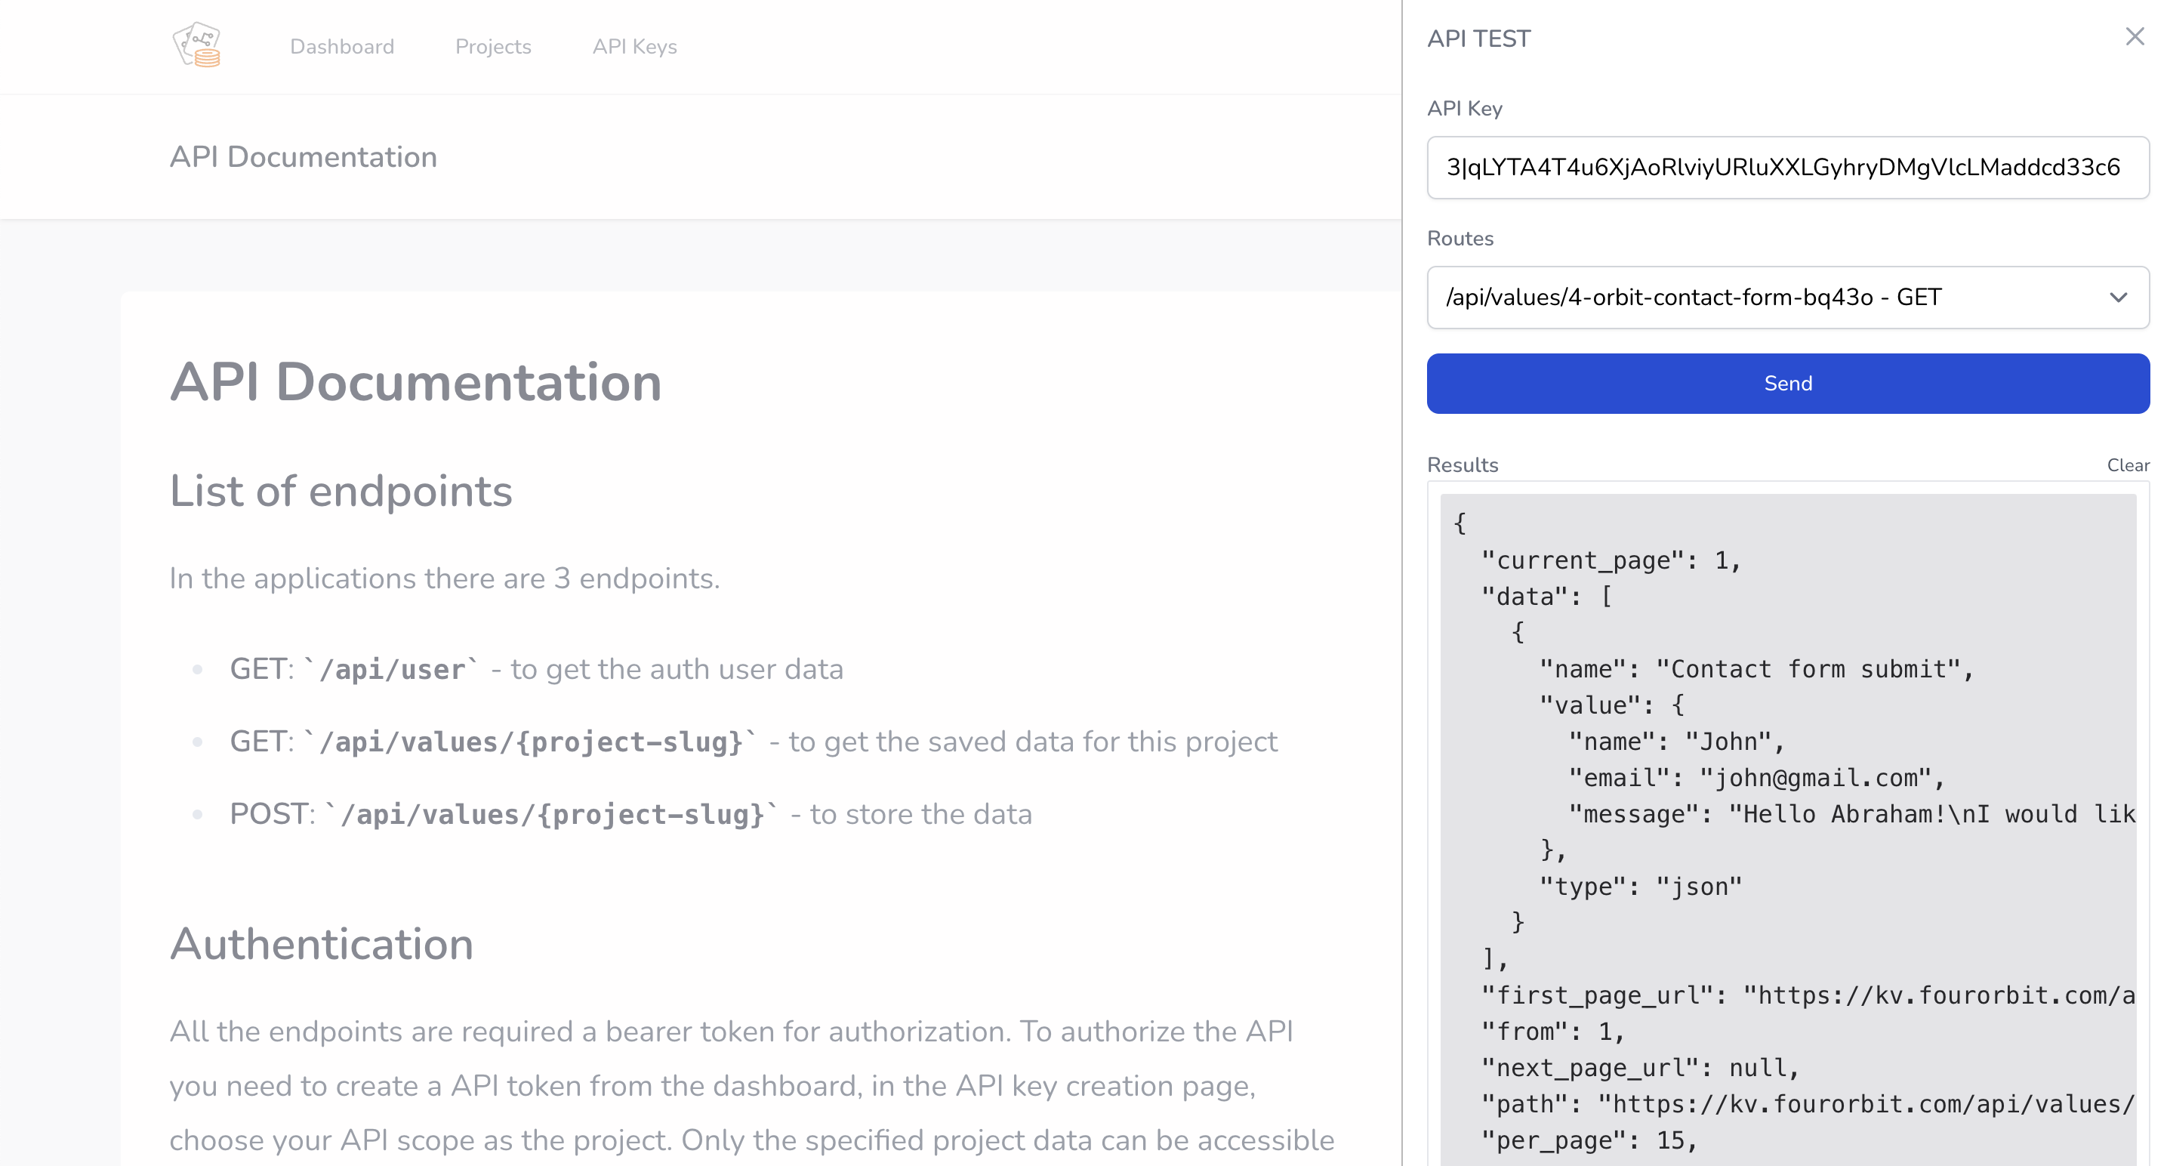Navigate to the Dashboard page
This screenshot has width=2167, height=1166.
342,46
